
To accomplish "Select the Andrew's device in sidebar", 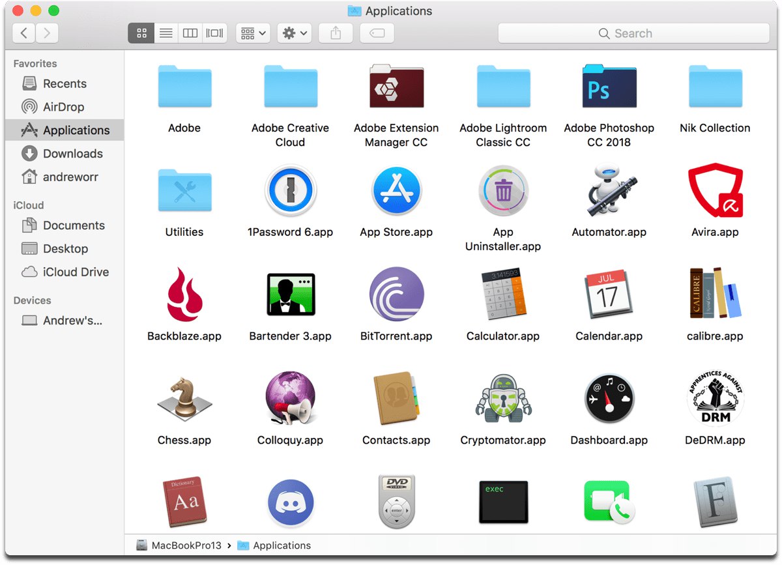I will [x=65, y=321].
